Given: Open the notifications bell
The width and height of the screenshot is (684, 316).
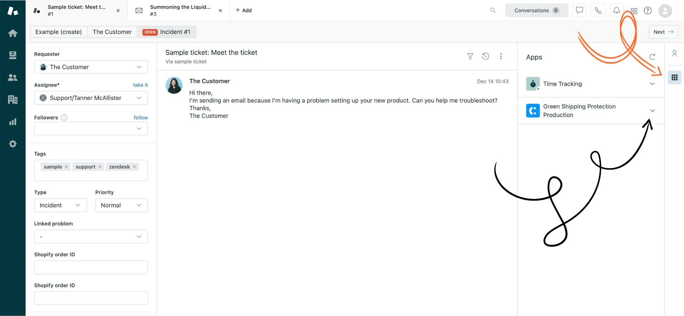Looking at the screenshot, I should (x=616, y=10).
